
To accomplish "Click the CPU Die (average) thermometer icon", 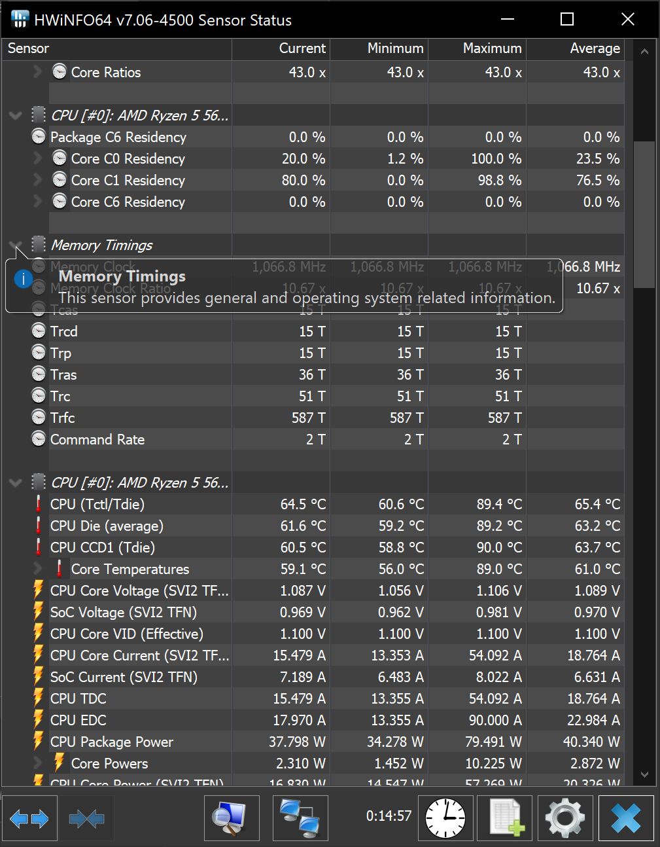I will (39, 526).
